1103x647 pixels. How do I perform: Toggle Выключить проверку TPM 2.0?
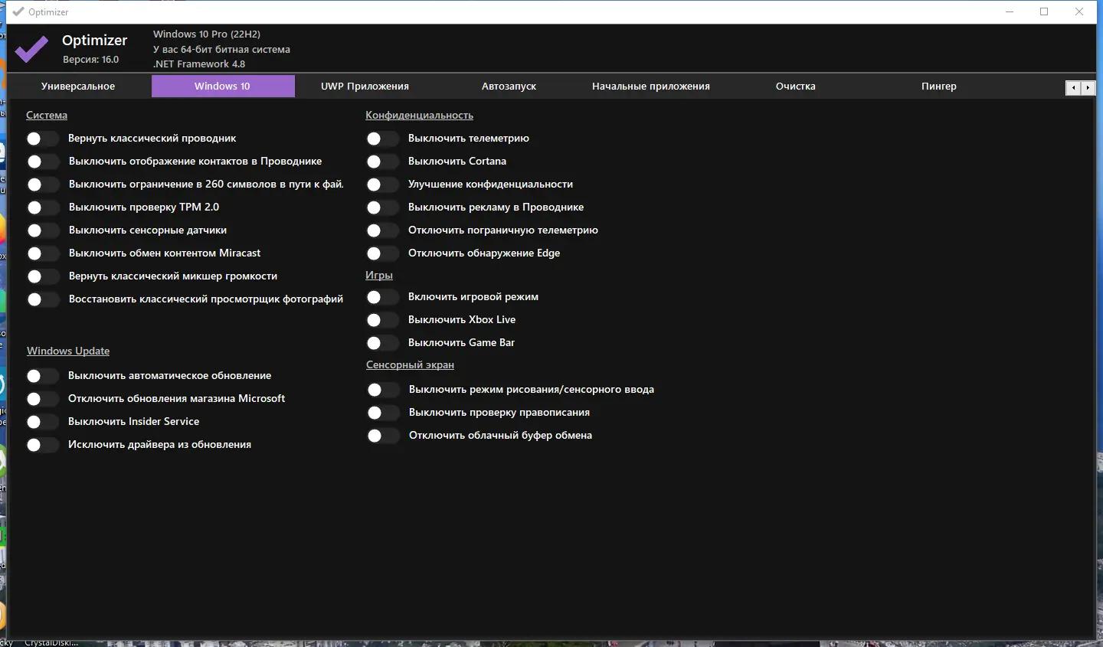coord(42,207)
